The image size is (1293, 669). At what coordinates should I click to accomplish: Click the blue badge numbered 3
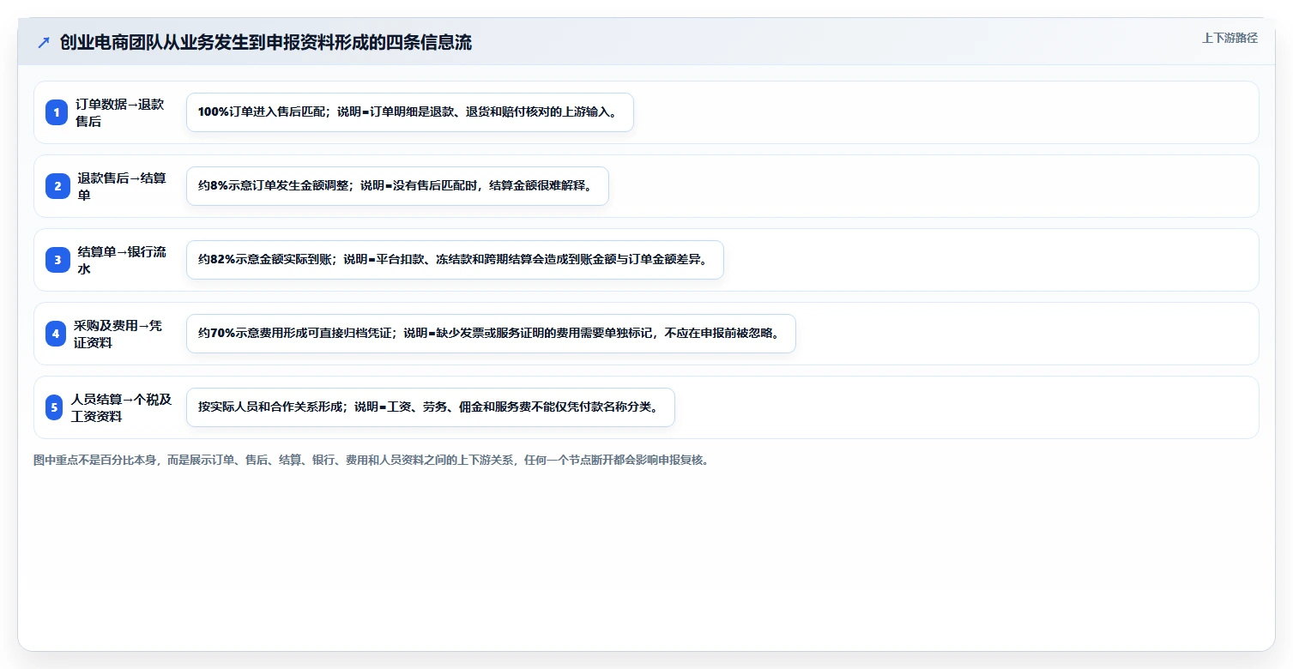coord(57,260)
